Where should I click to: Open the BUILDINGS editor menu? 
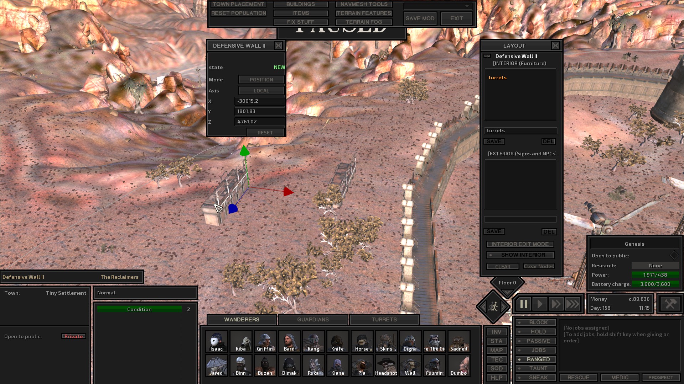pyautogui.click(x=300, y=4)
